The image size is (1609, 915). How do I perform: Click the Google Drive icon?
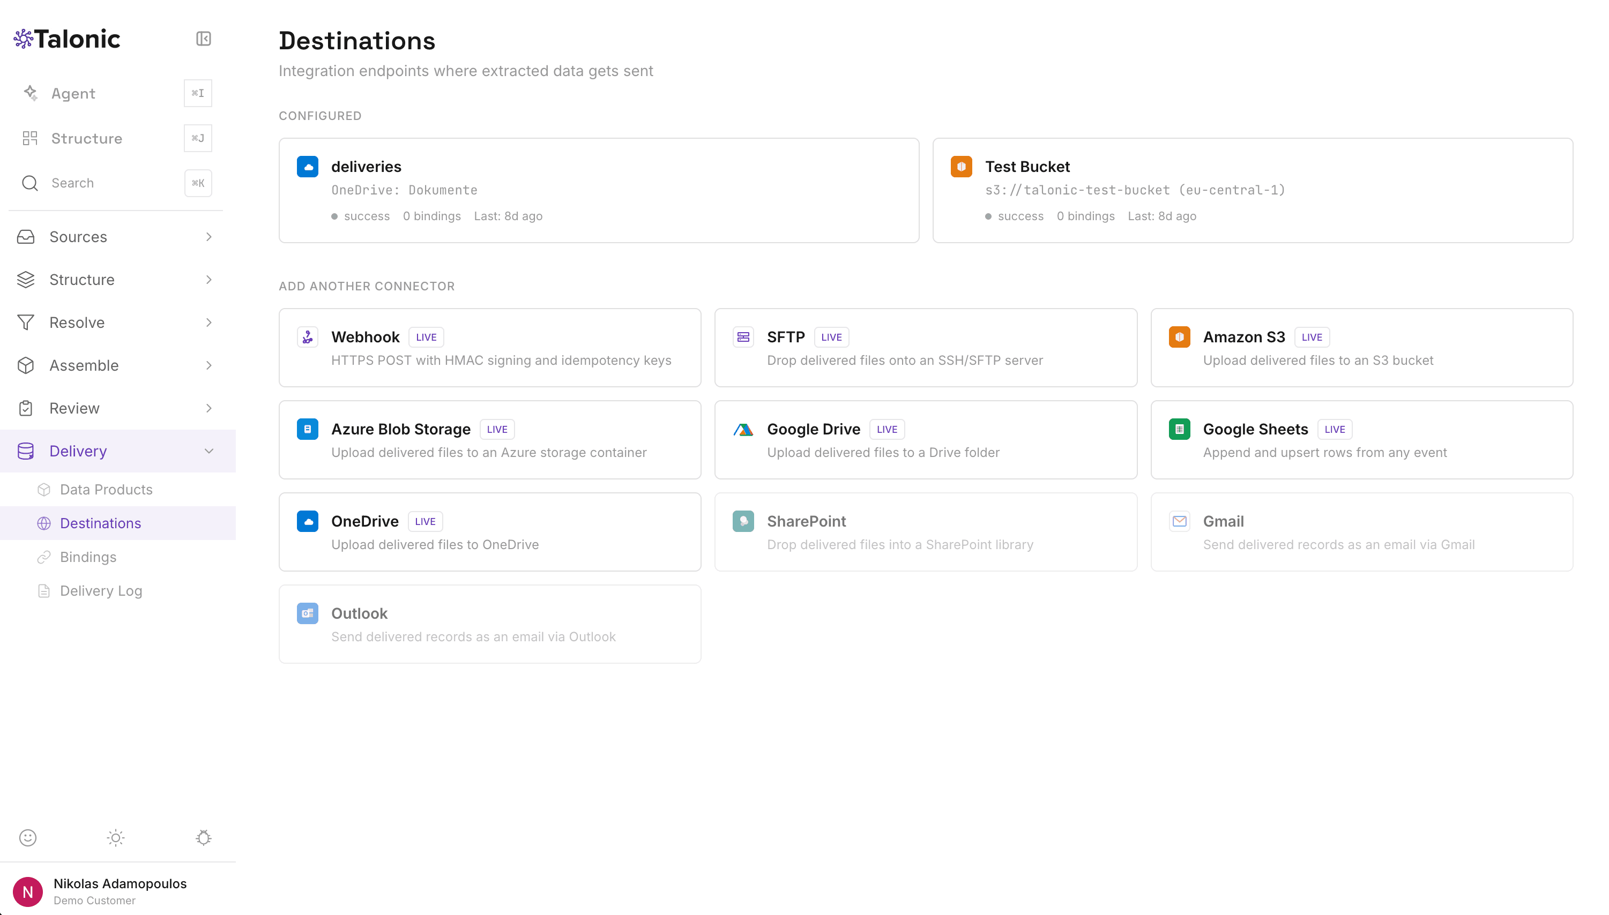click(743, 429)
